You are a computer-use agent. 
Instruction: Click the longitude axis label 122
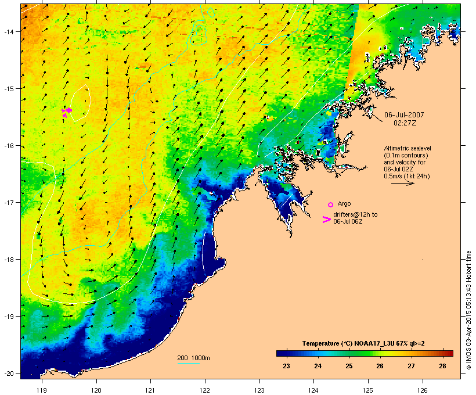click(x=205, y=390)
